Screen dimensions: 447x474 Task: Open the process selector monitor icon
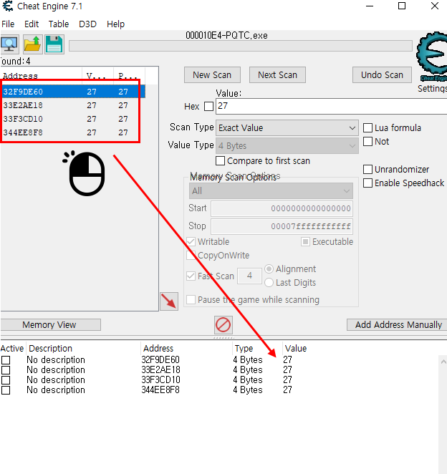click(x=10, y=44)
